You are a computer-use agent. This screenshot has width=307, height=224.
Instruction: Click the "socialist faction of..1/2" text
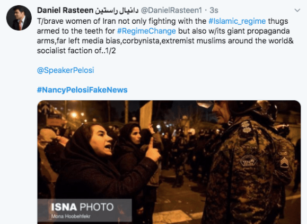coord(76,51)
